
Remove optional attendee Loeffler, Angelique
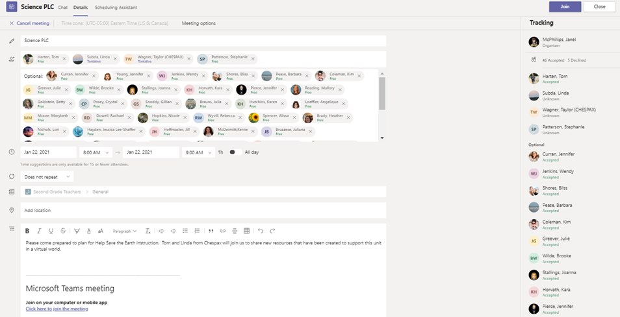pyautogui.click(x=344, y=104)
